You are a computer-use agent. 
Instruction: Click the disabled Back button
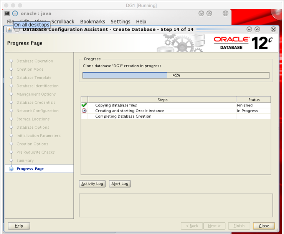192,226
